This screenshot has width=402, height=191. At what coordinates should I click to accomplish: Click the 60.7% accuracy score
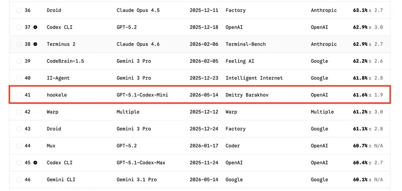click(x=360, y=146)
